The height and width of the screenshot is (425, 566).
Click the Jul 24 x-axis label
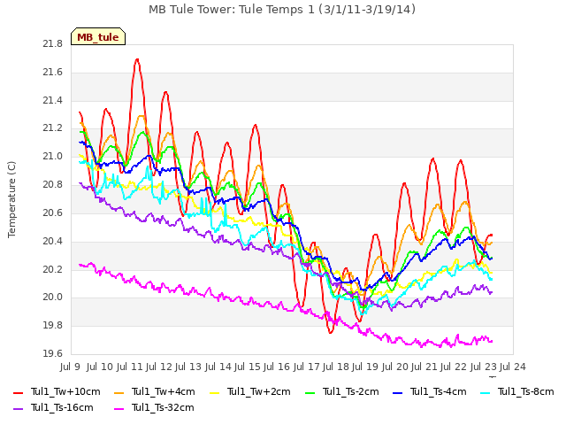click(x=513, y=367)
